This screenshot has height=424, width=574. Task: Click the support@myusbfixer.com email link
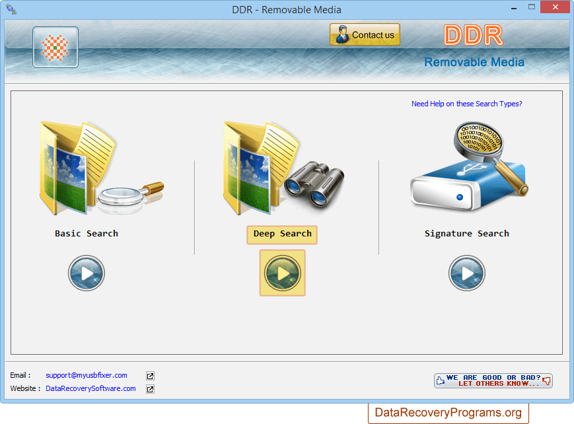point(87,375)
